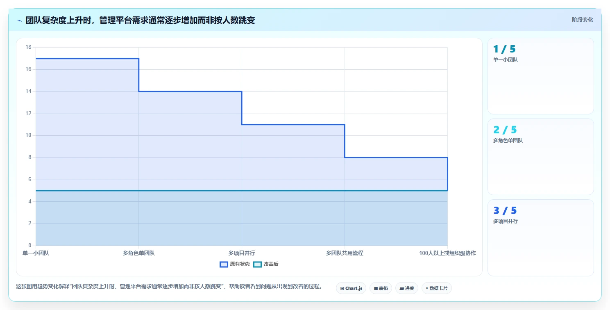Screen dimensions: 610x310
Task: Select the 数据卡片 tag button
Action: coord(437,288)
